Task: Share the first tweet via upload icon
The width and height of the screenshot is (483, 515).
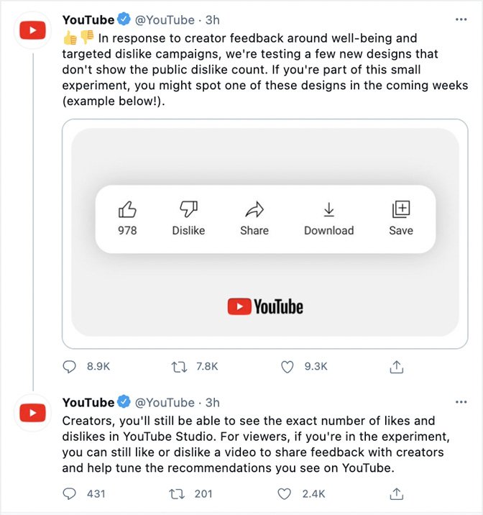Action: [x=396, y=367]
